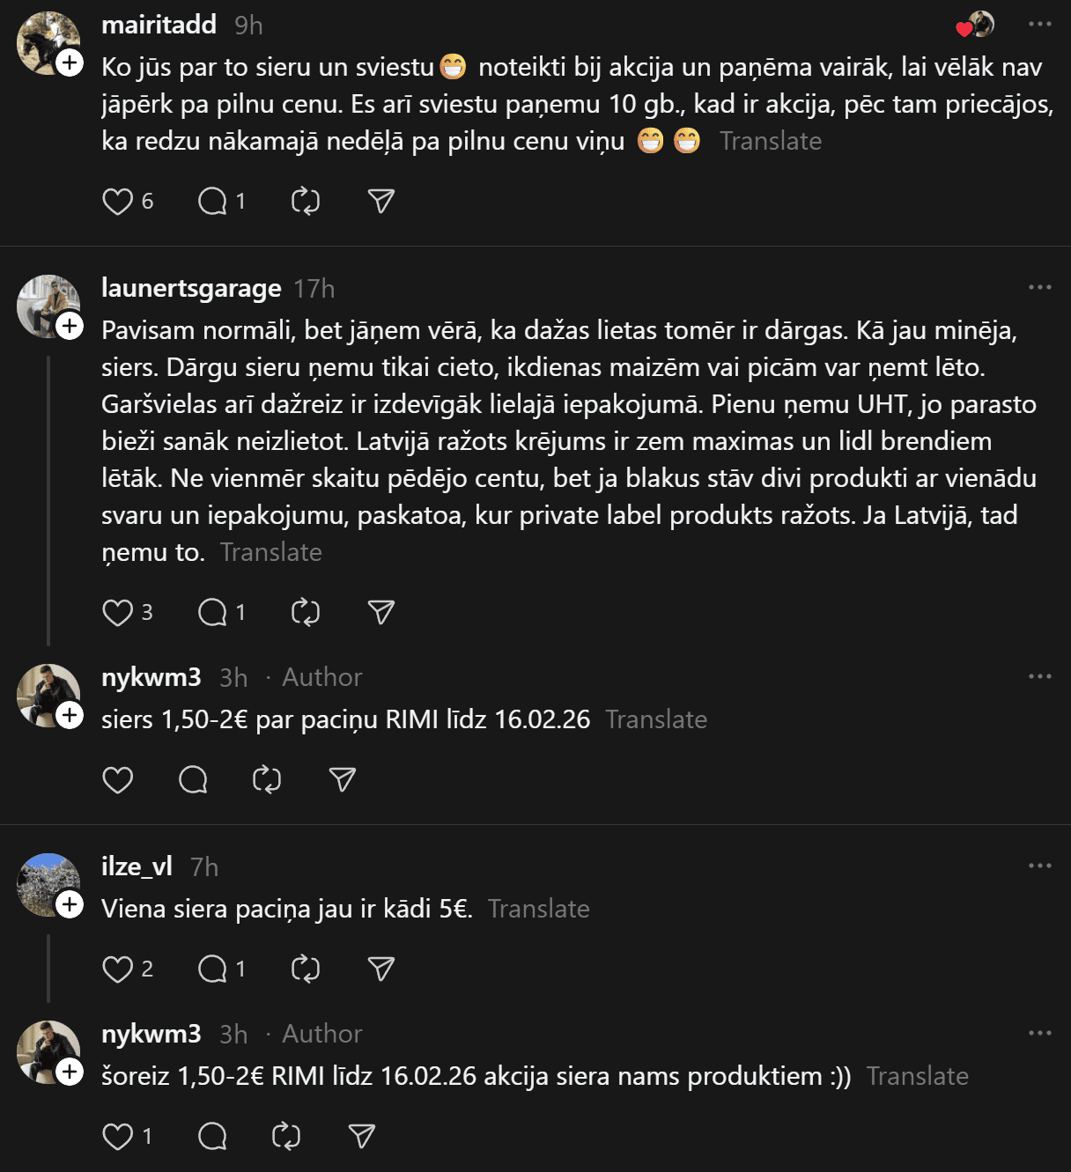Image resolution: width=1071 pixels, height=1172 pixels.
Task: Follow mairitadd using plus badge on avatar
Action: tap(70, 63)
